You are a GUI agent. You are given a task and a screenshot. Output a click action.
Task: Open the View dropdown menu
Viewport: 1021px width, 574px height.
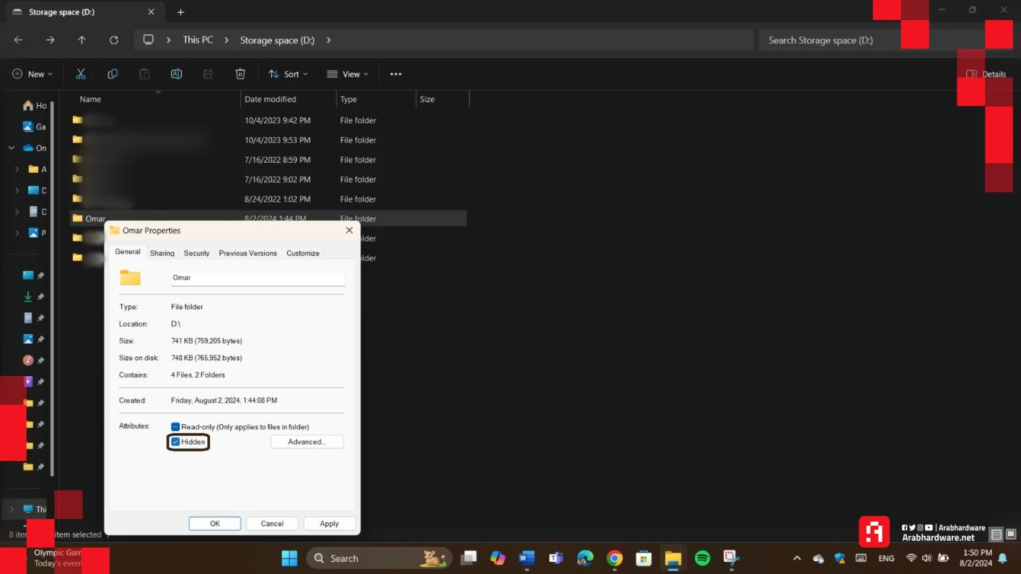pyautogui.click(x=348, y=74)
